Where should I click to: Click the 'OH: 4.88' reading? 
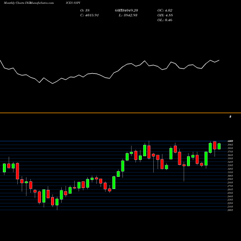pos(165,15)
